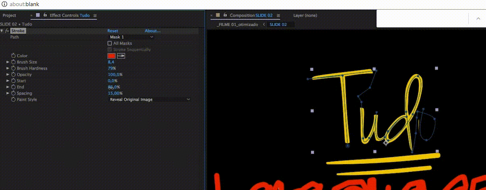
Task: Check the All Masks checkbox
Action: tap(110, 43)
